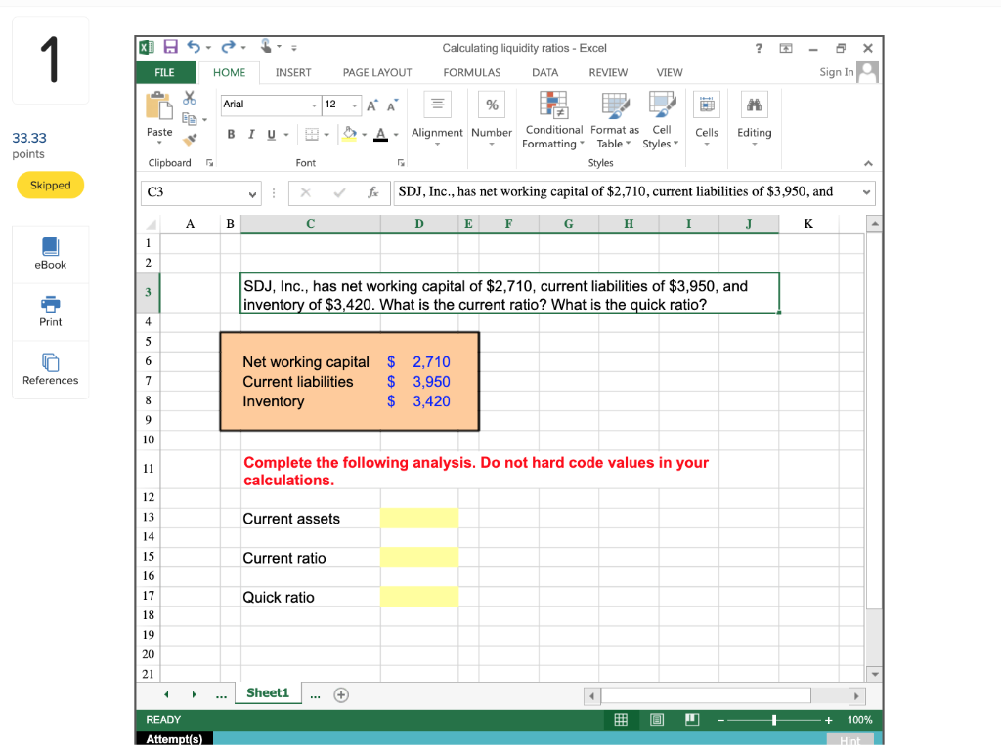The width and height of the screenshot is (1001, 754).
Task: Add a new sheet with the plus icon
Action: point(341,695)
